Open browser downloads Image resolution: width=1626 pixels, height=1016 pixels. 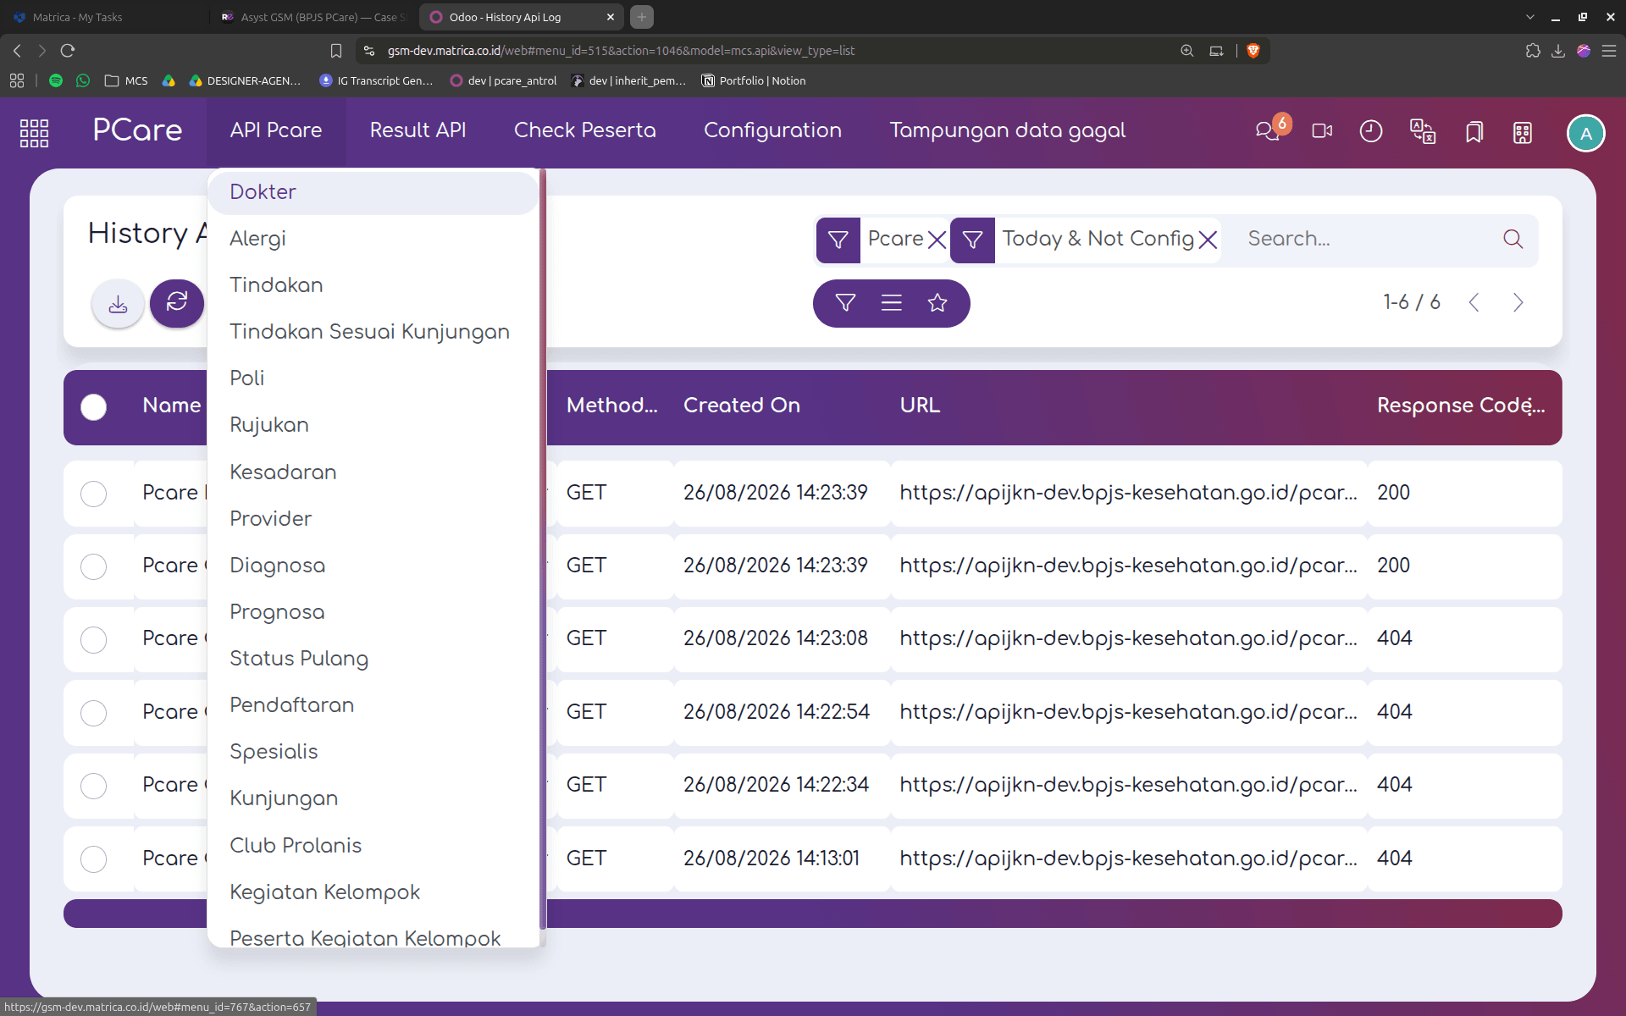click(x=1558, y=51)
